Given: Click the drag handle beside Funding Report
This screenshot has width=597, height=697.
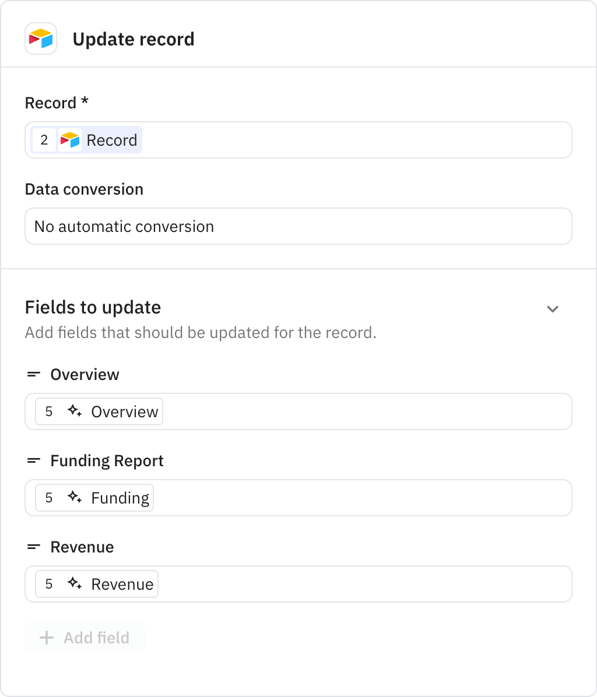Looking at the screenshot, I should [x=33, y=460].
